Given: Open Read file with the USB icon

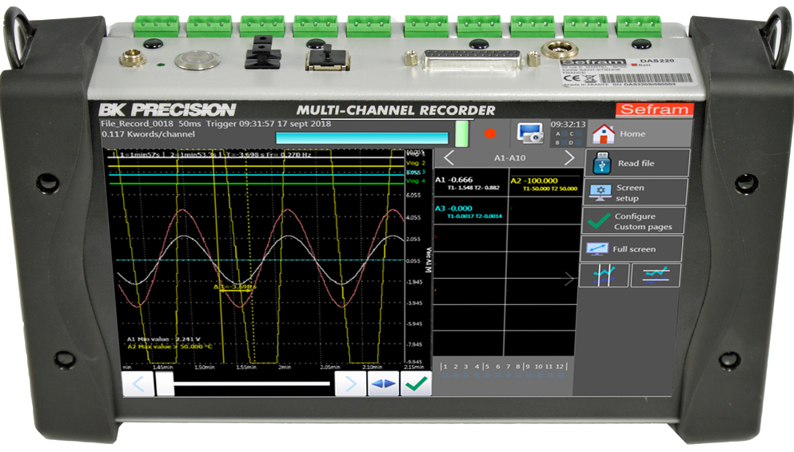Looking at the screenshot, I should (601, 163).
